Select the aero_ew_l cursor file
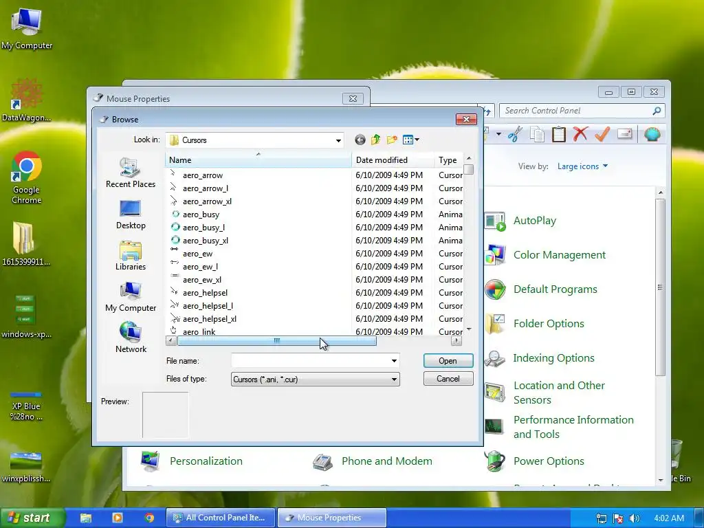Viewport: 704px width, 528px height. click(x=200, y=267)
